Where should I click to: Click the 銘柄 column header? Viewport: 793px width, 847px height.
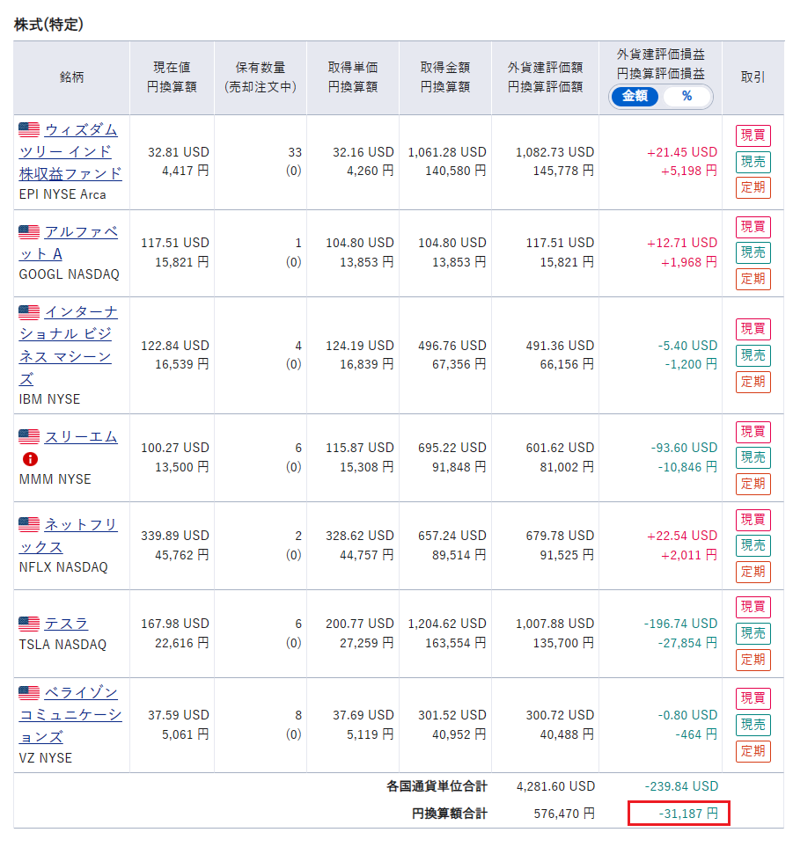coord(71,77)
